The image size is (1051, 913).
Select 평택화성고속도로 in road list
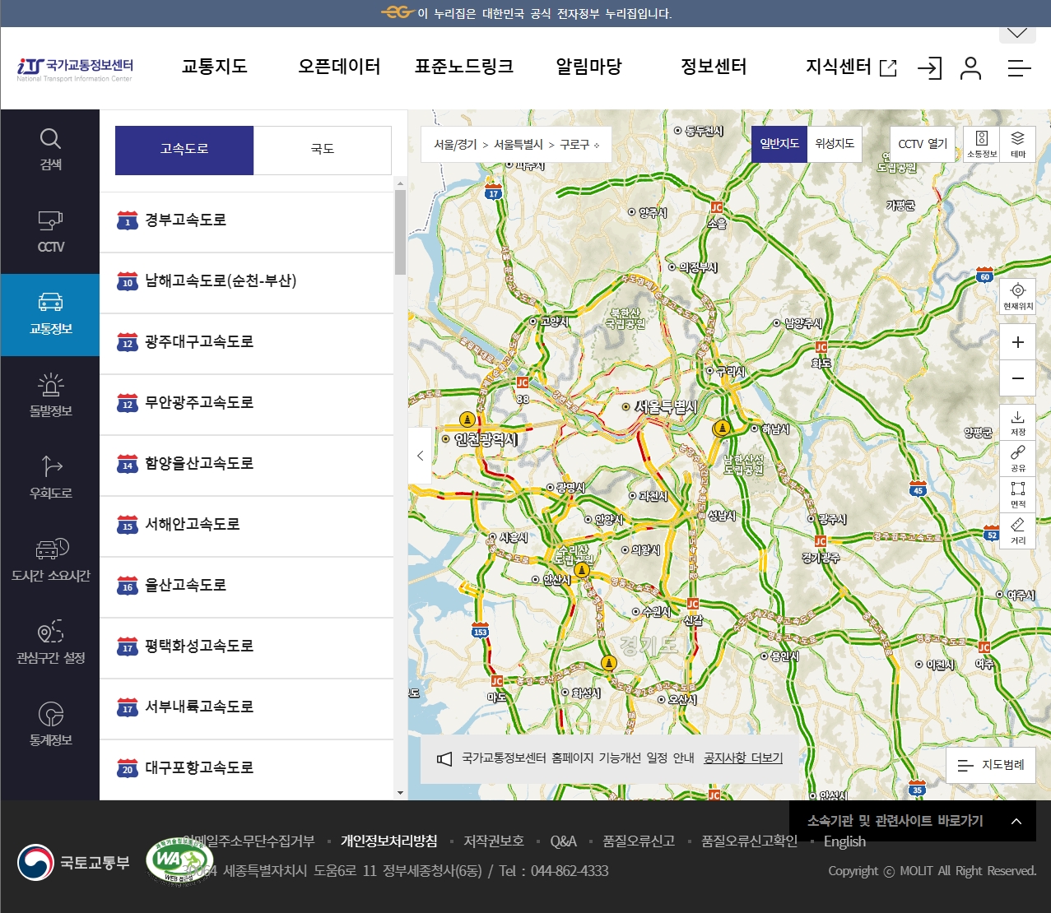click(x=247, y=648)
